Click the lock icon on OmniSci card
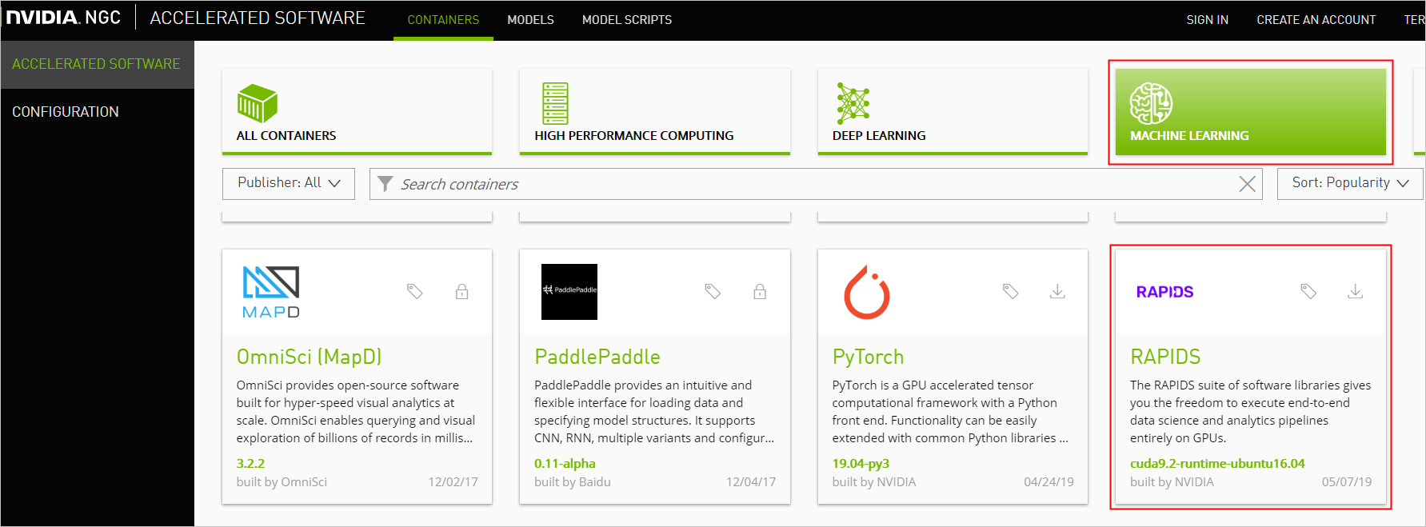This screenshot has width=1426, height=527. 461,291
